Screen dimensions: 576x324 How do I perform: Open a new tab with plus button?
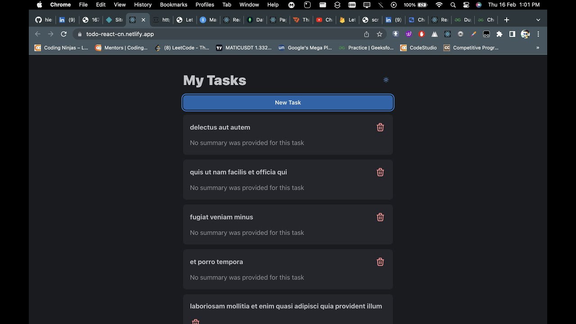(x=507, y=20)
